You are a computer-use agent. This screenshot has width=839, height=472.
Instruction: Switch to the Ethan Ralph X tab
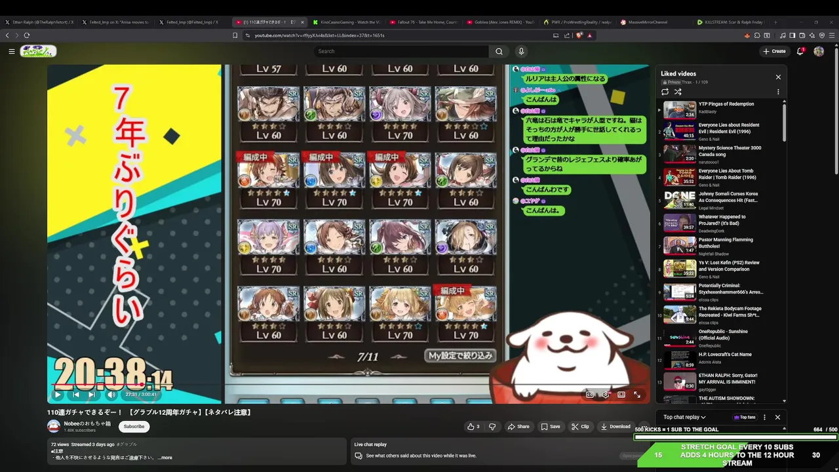click(x=39, y=22)
